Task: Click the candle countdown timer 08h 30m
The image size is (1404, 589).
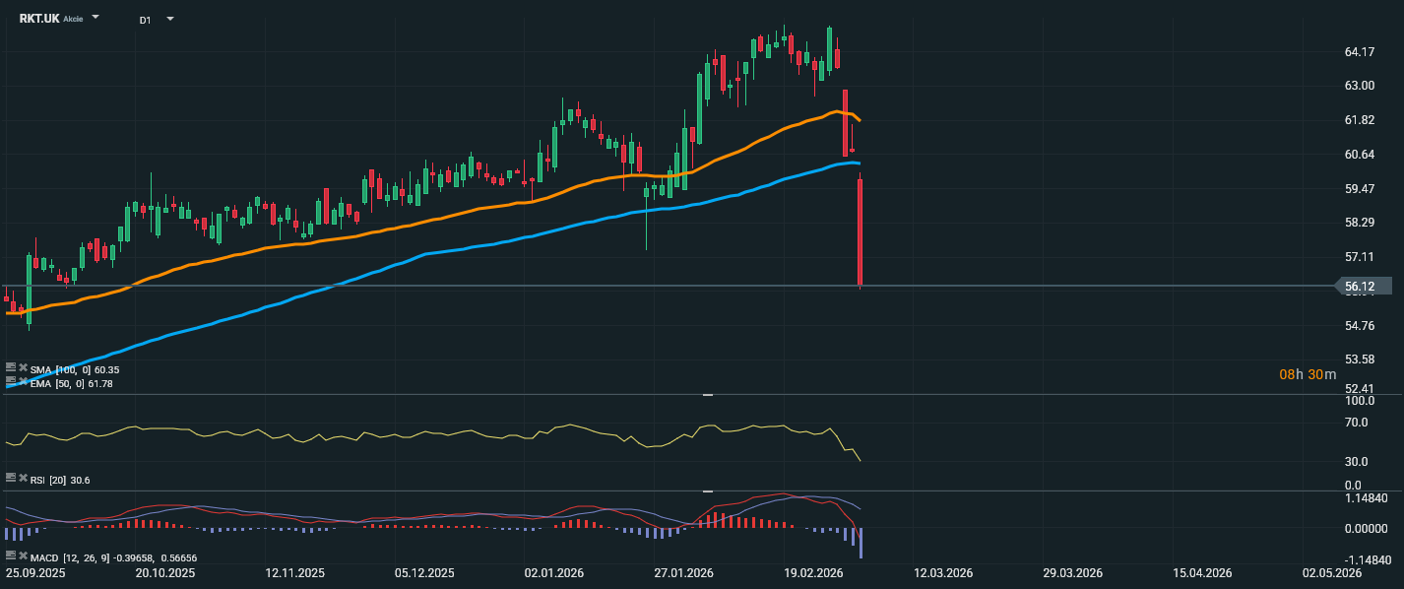Action: 1308,374
